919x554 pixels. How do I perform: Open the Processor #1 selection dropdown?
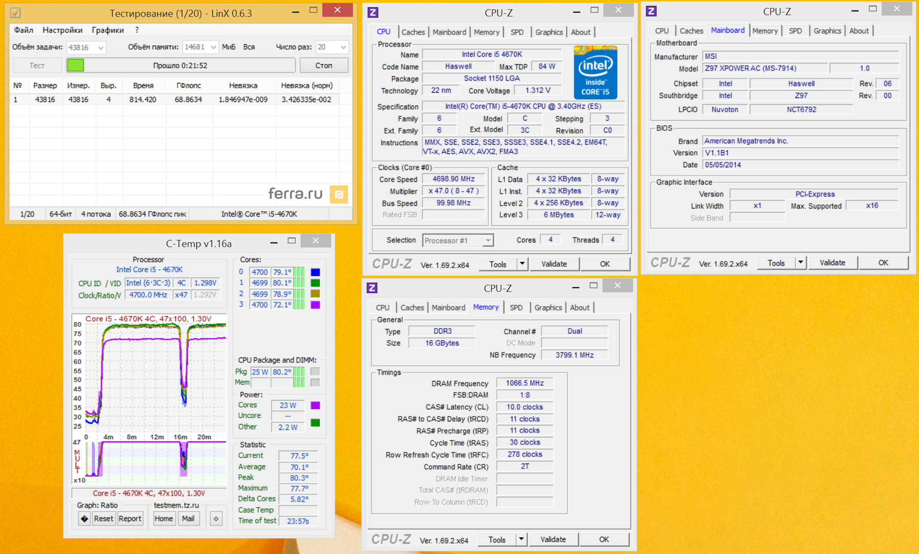(x=488, y=240)
